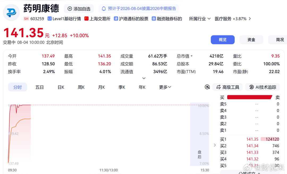
Task: Add stock via 添加自选 button
Action: coord(79,9)
